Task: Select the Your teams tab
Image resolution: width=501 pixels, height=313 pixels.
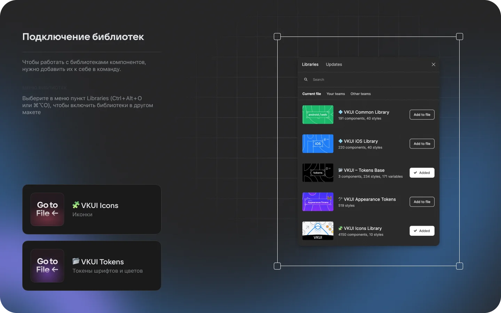Action: coord(335,94)
